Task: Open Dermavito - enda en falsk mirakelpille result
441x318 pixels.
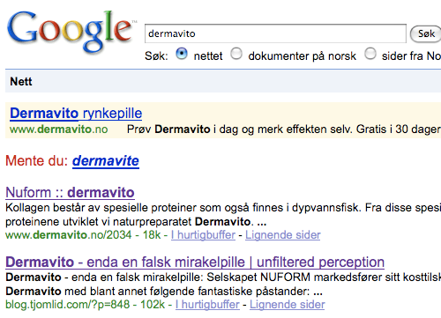Action: pyautogui.click(x=195, y=262)
